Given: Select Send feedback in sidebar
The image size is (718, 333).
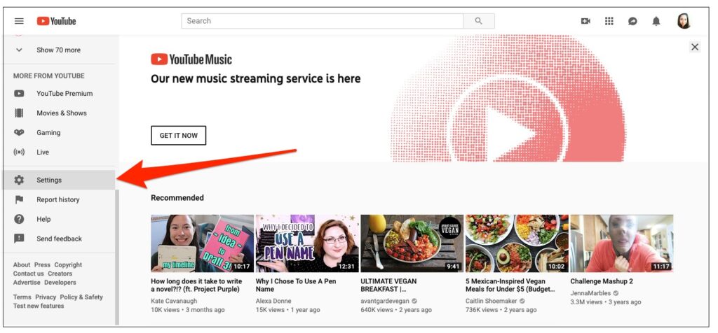Looking at the screenshot, I should click(59, 239).
